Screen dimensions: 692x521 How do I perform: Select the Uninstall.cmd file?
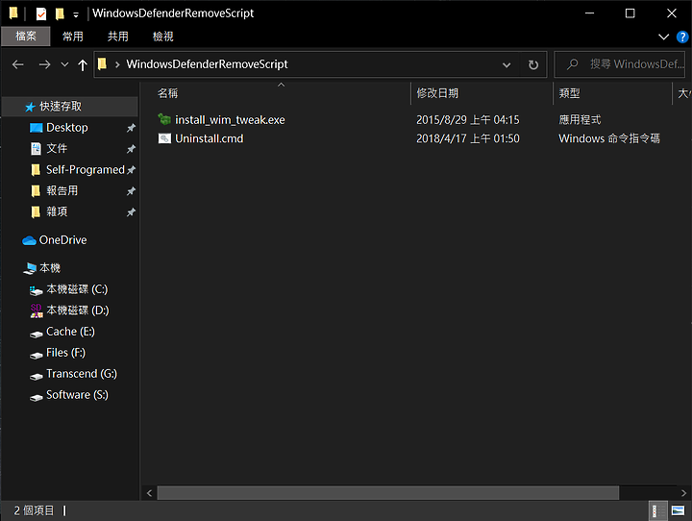click(x=210, y=138)
